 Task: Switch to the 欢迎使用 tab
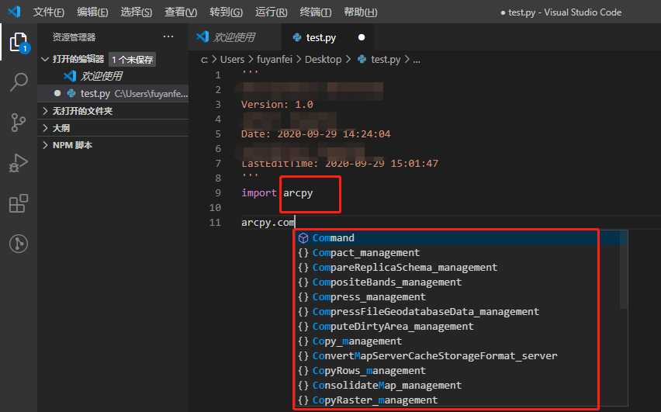click(234, 37)
